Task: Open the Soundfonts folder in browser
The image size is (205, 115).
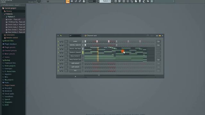Action: [9, 97]
